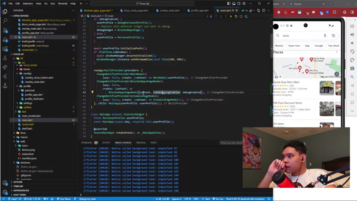Restart the debug session
This screenshot has width=357, height=201.
click(x=236, y=16)
